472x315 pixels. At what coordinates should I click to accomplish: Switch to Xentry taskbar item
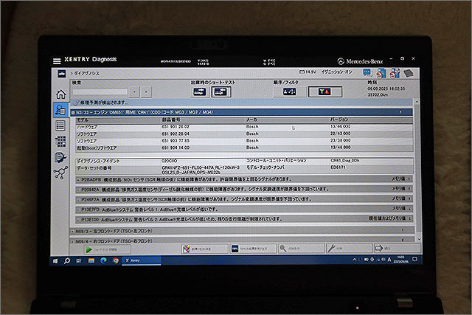pyautogui.click(x=141, y=260)
